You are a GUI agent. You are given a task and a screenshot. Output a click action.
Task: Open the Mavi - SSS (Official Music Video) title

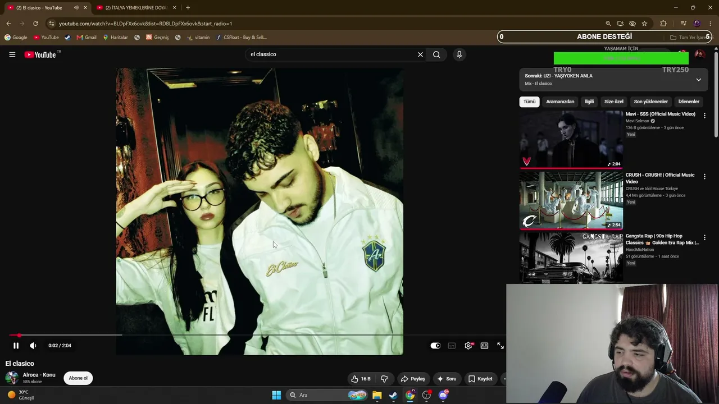tap(661, 114)
